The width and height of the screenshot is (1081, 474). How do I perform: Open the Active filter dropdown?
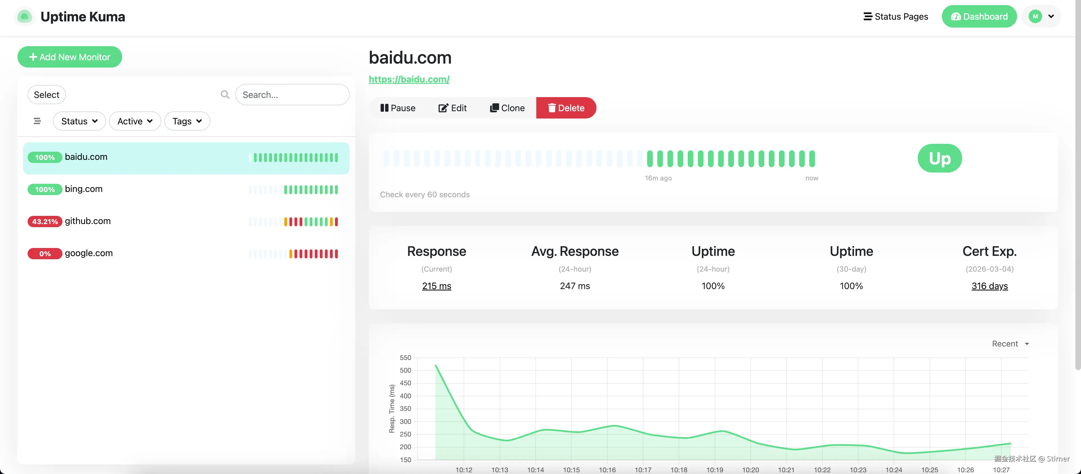point(135,121)
